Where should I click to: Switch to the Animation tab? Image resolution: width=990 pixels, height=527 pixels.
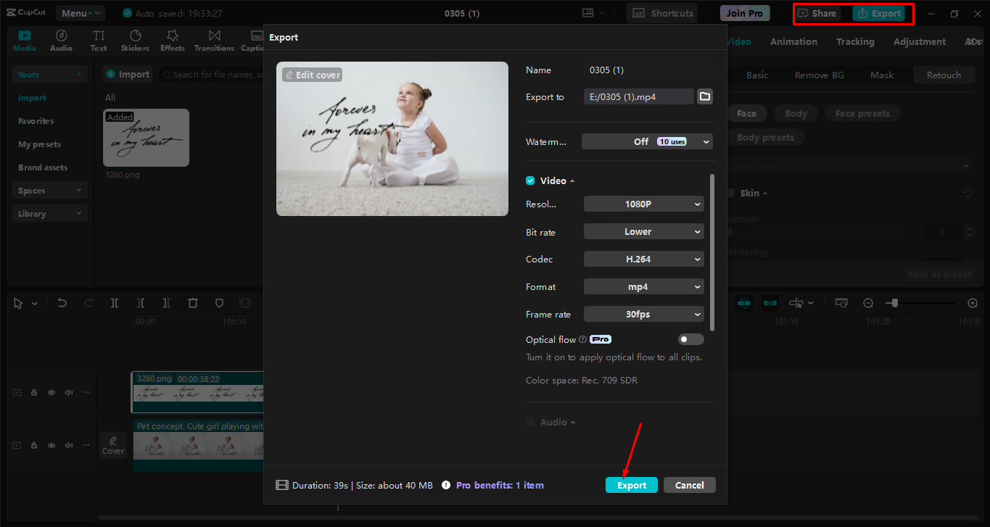[x=793, y=41]
